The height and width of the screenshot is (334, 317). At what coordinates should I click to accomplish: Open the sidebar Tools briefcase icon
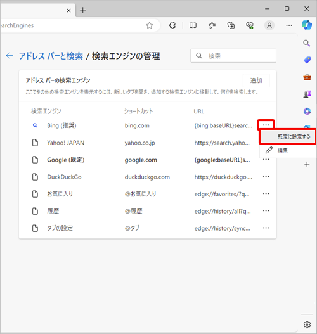(x=307, y=77)
